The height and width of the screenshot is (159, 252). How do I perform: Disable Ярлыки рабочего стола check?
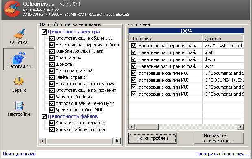tap(52, 129)
